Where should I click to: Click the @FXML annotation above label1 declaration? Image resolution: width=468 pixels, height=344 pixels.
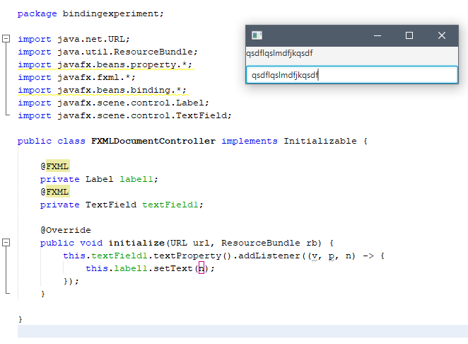54,166
